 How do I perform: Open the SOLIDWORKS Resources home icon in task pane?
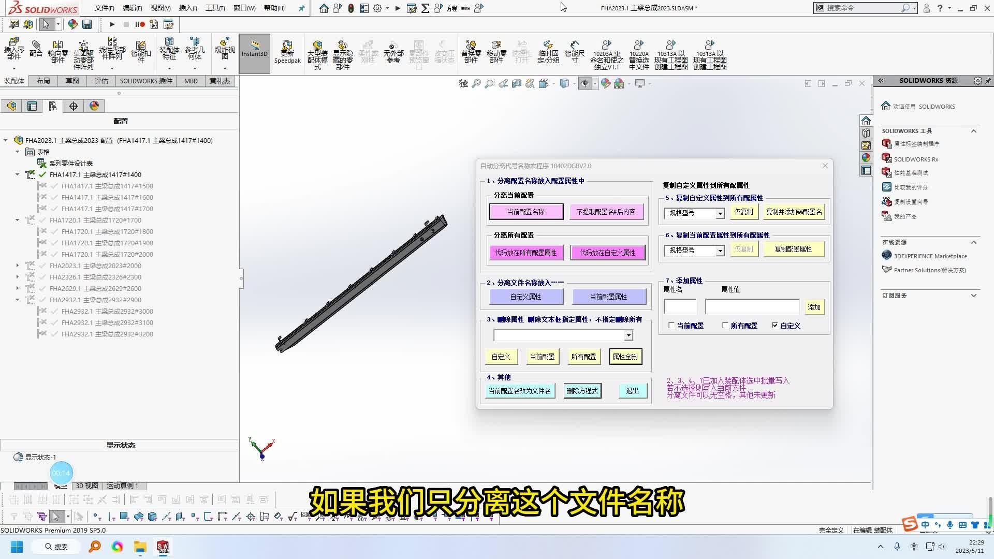pyautogui.click(x=866, y=121)
